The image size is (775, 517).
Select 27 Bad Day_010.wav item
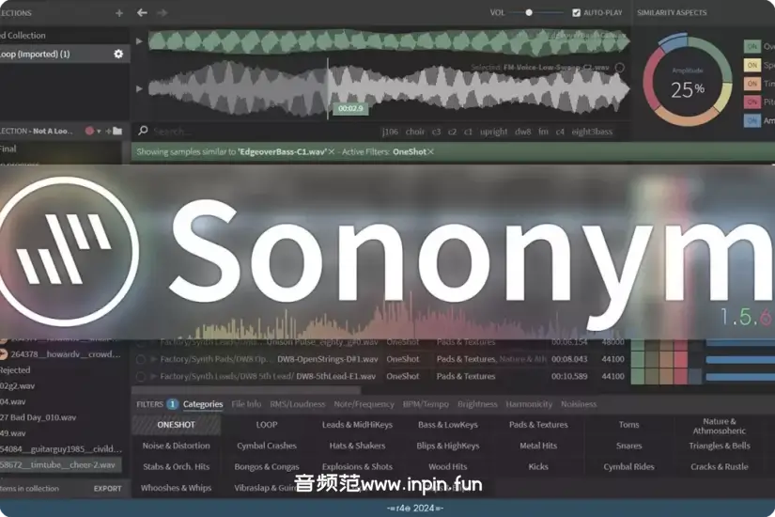39,417
